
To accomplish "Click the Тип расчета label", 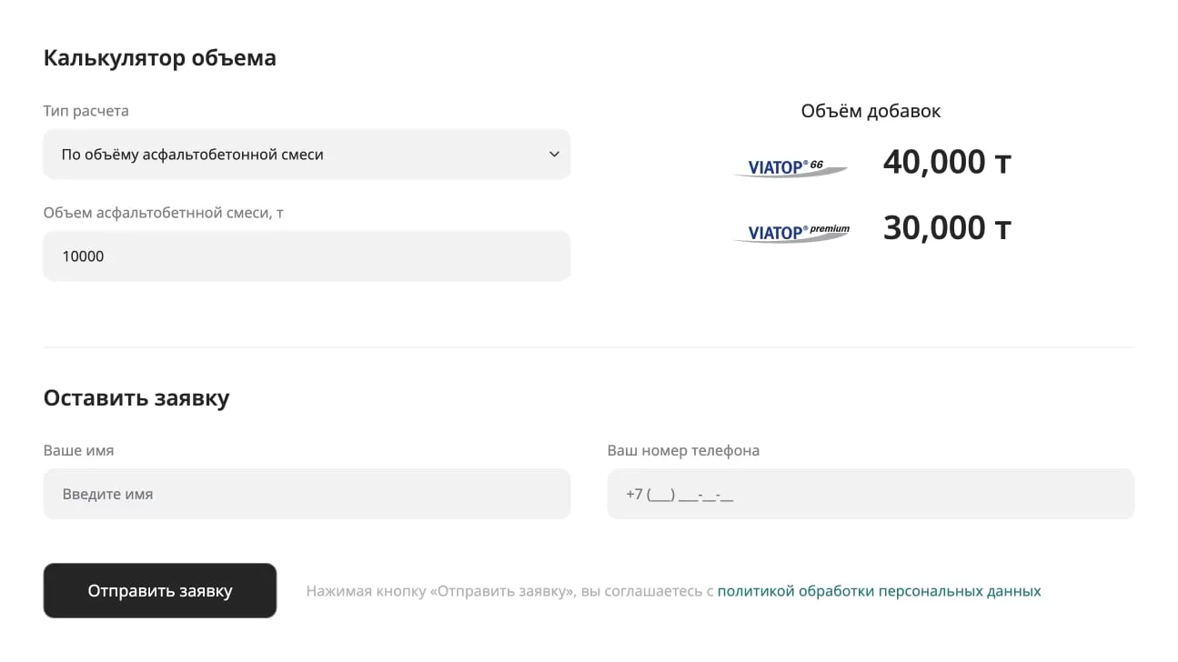I will click(86, 111).
